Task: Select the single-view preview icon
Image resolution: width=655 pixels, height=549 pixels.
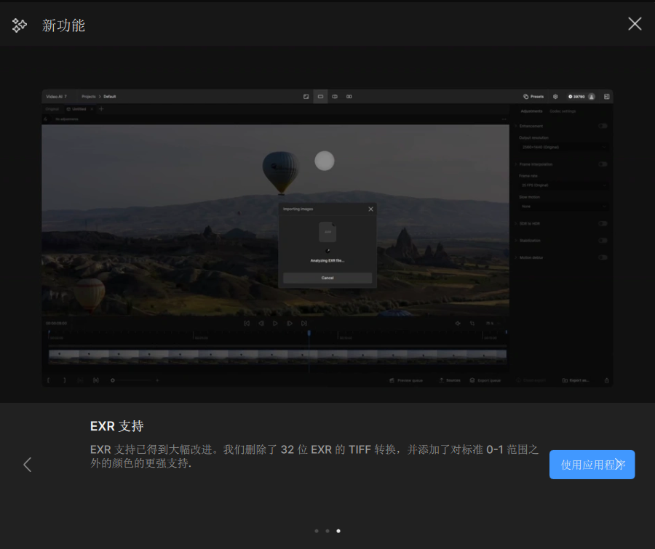Action: point(320,96)
